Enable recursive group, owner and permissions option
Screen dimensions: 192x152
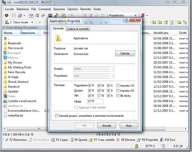[x=57, y=116]
